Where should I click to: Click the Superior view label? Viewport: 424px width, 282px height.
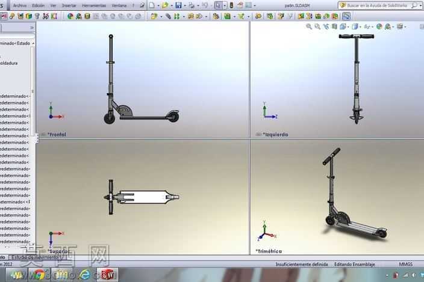pyautogui.click(x=58, y=251)
